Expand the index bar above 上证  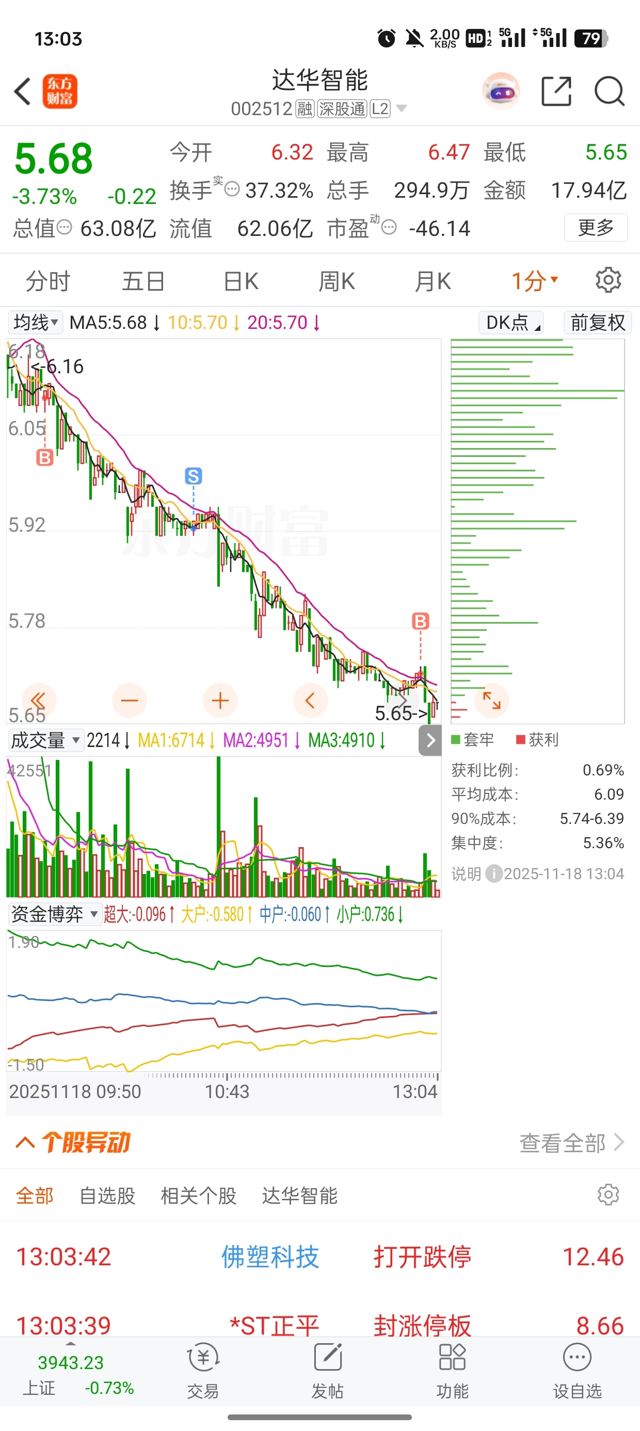click(x=71, y=1344)
